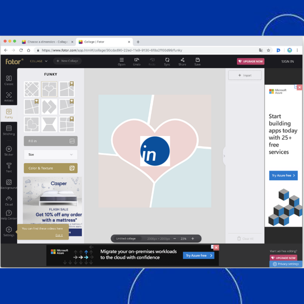Screen dimensions: 304x304
Task: Click Try Azure free in the side ad
Action: coord(283,176)
